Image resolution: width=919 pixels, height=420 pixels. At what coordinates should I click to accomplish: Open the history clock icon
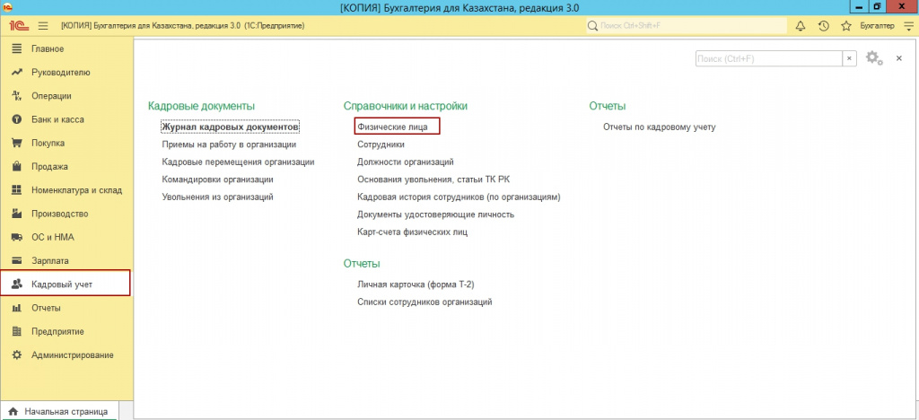[x=823, y=26]
